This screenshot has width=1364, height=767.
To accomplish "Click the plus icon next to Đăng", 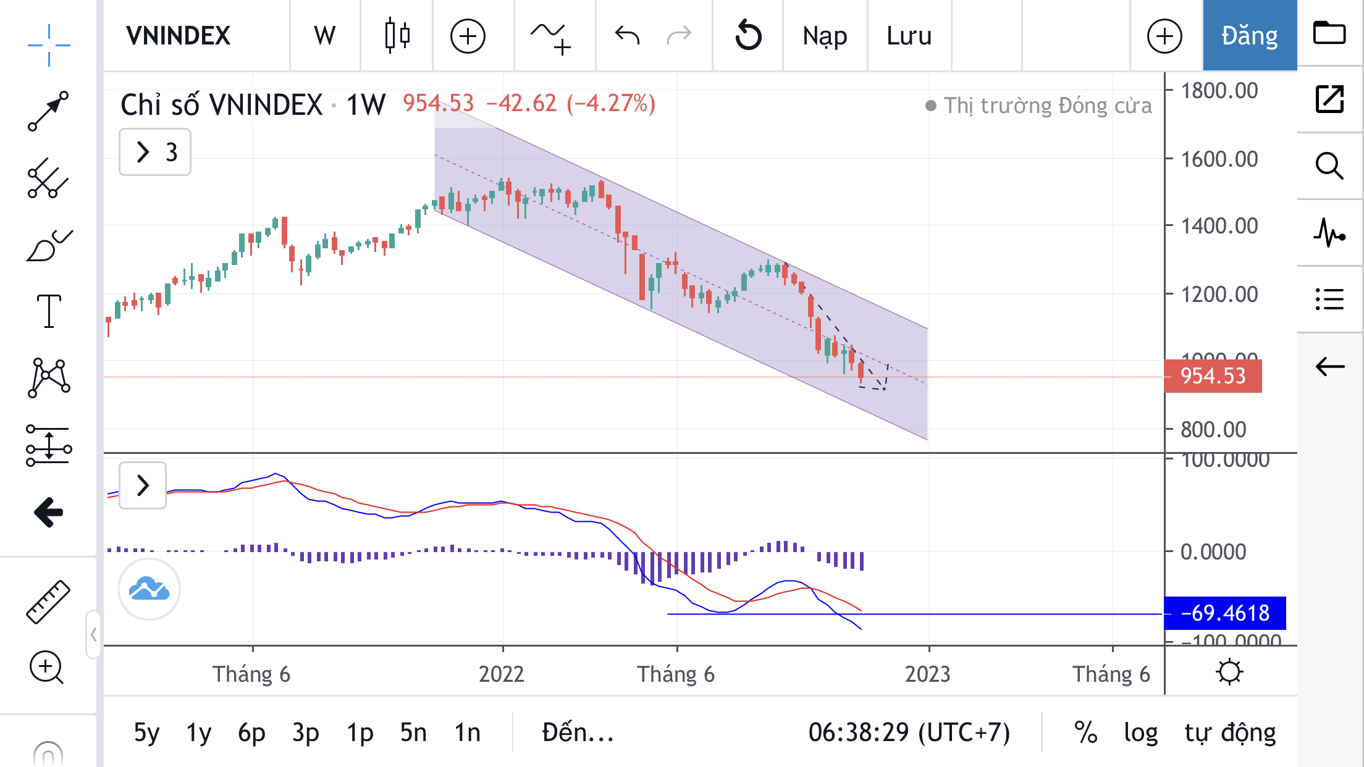I will click(1164, 36).
